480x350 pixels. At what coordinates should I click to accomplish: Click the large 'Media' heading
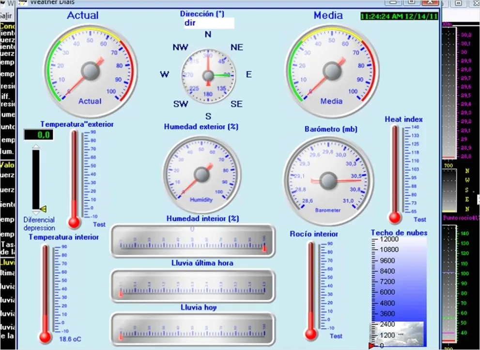(328, 16)
